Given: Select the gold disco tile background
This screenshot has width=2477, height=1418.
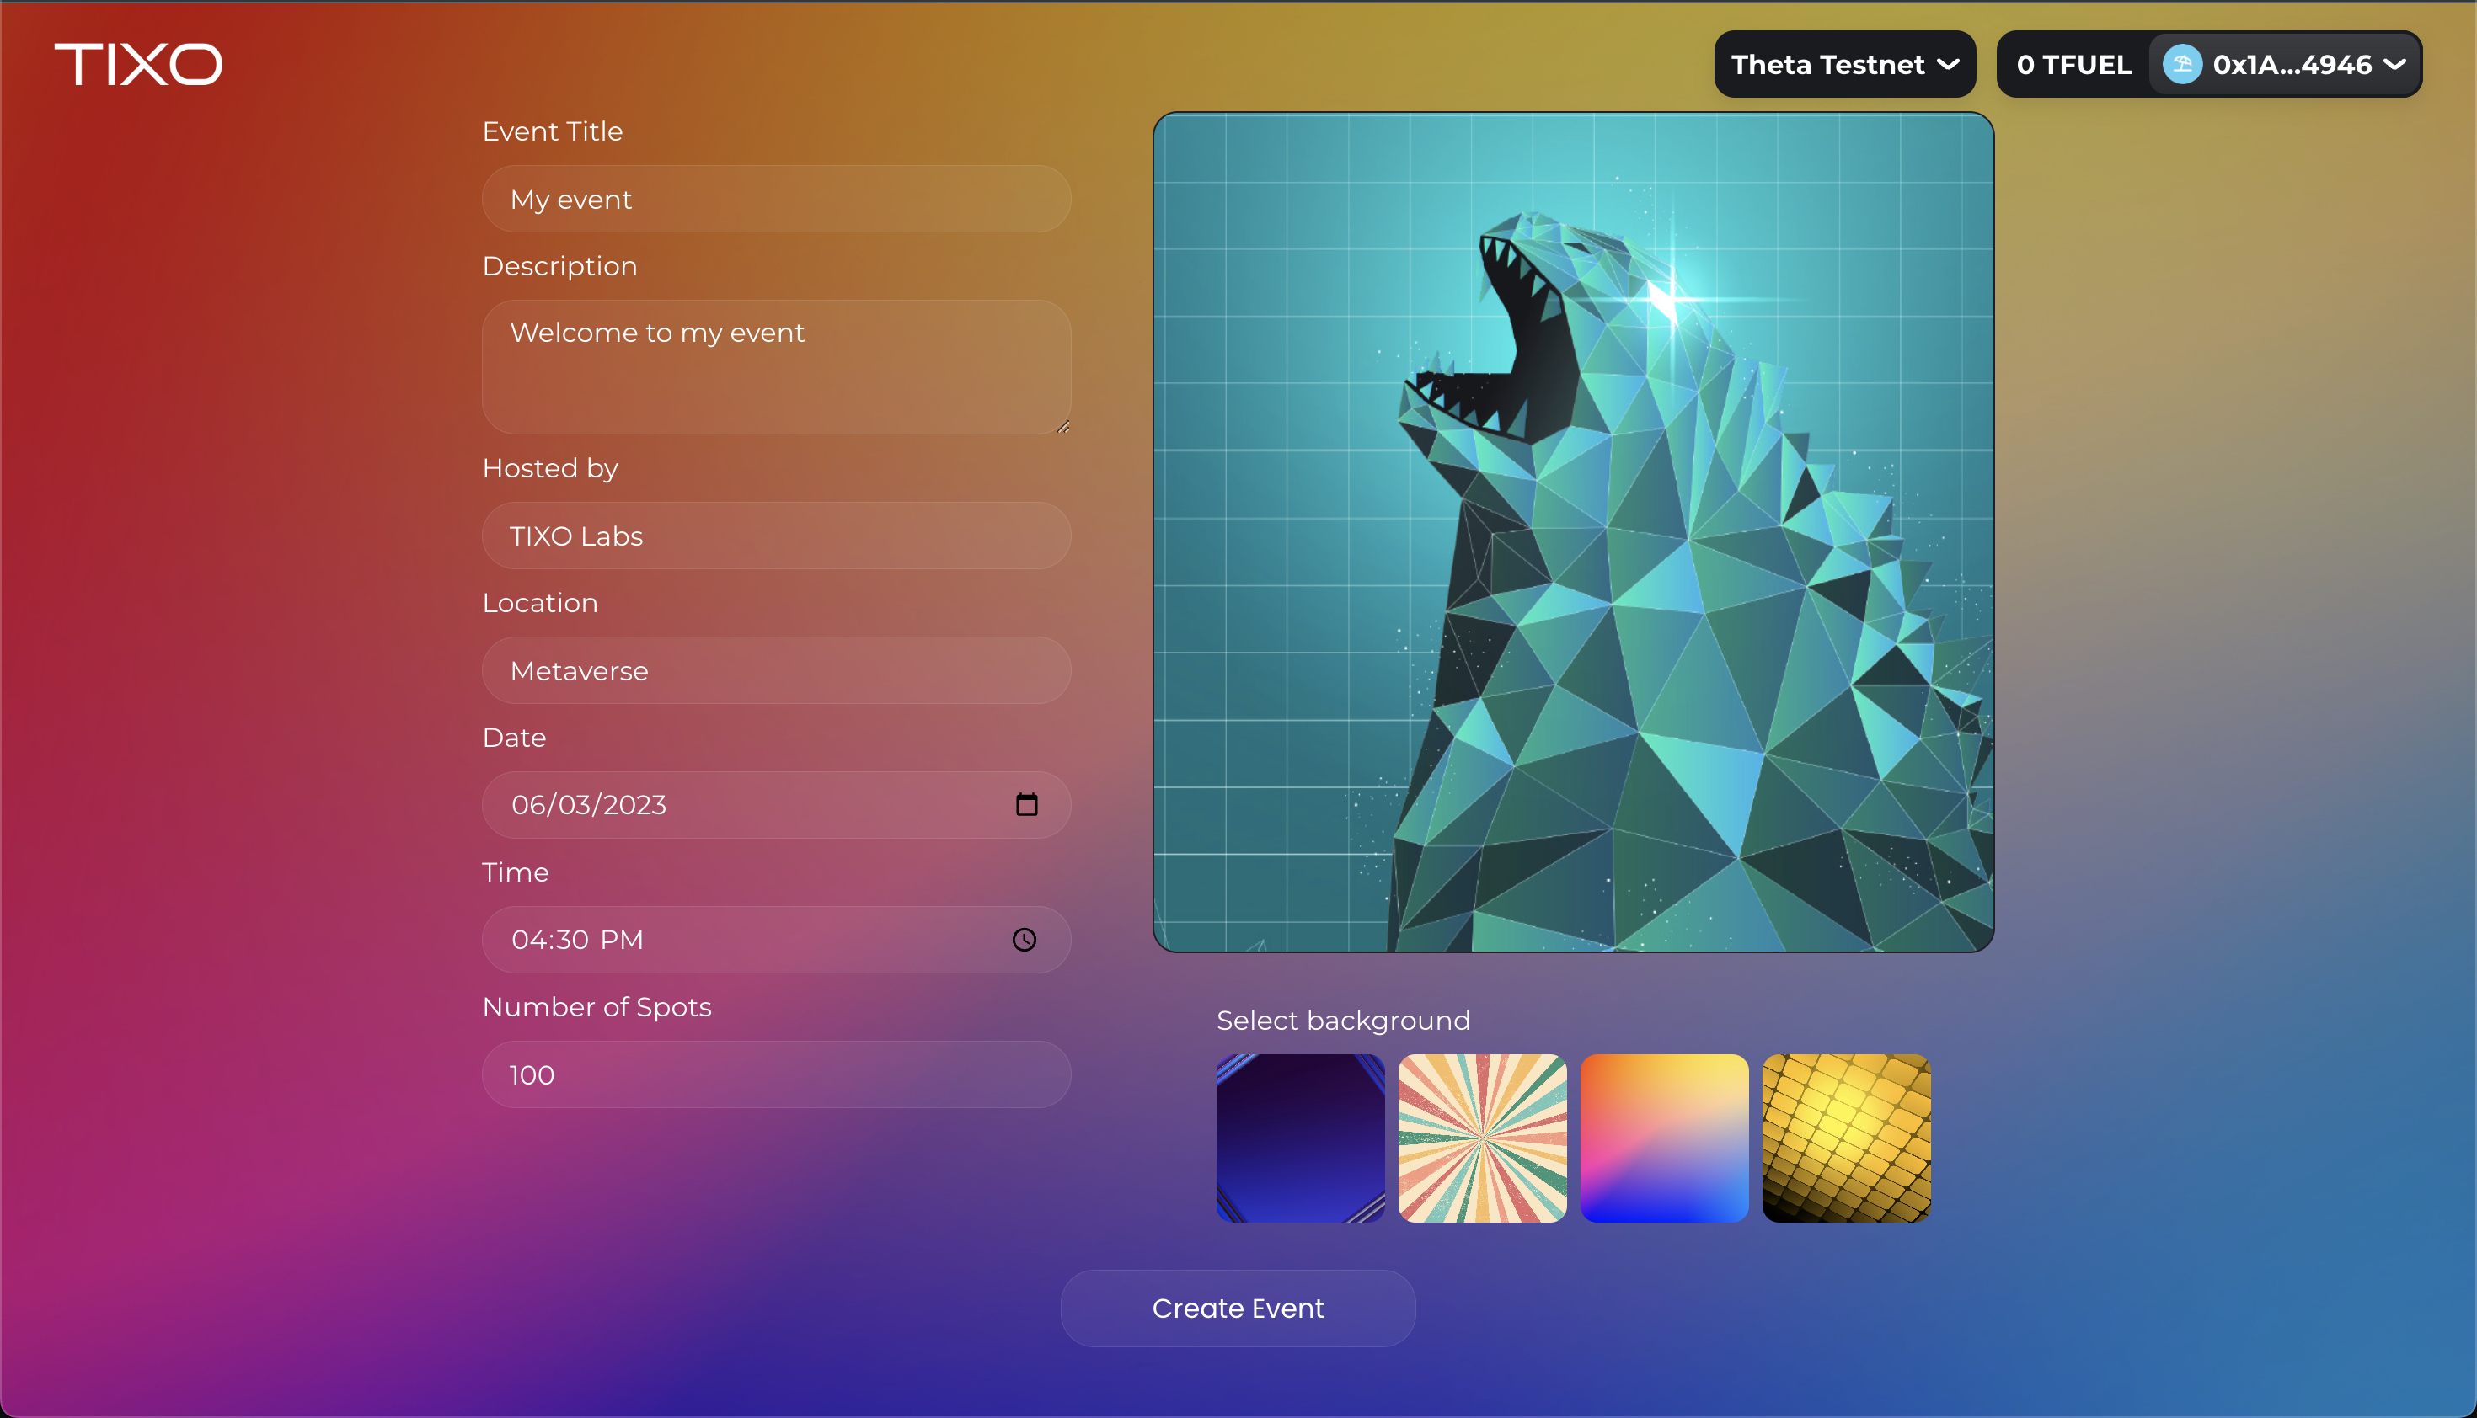Looking at the screenshot, I should (x=1846, y=1138).
